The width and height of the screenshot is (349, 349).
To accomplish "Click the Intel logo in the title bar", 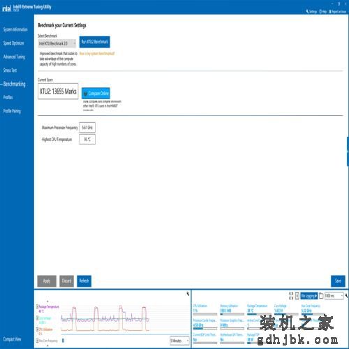I will click(x=6, y=8).
